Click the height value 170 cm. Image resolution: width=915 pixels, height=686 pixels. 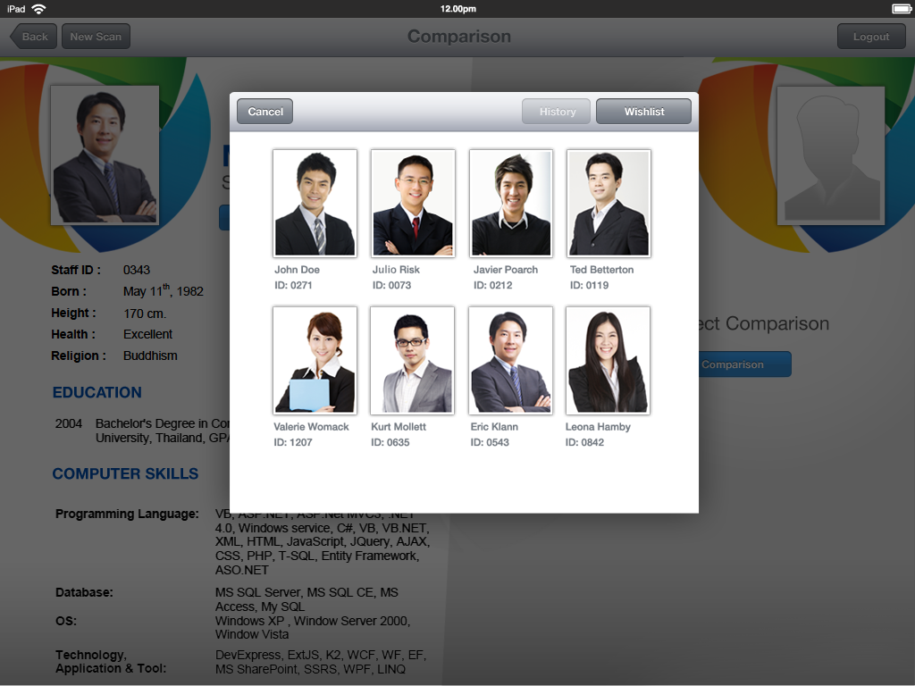(x=145, y=314)
